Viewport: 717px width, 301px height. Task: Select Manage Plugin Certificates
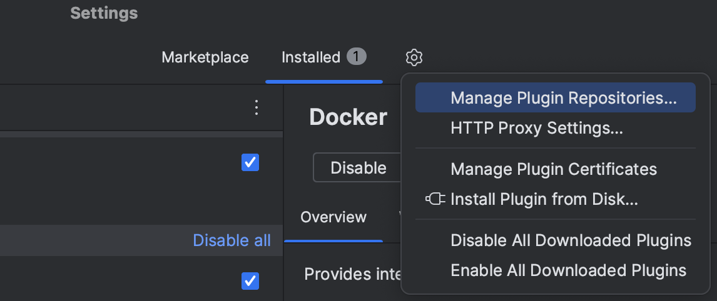coord(554,169)
